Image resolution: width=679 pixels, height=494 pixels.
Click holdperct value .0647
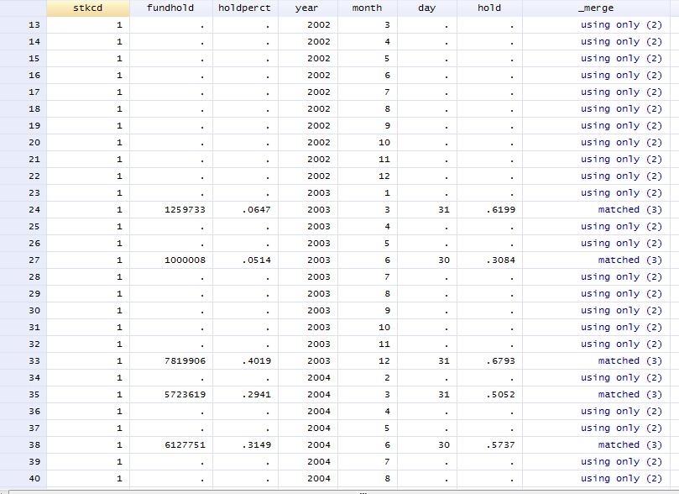click(x=256, y=210)
